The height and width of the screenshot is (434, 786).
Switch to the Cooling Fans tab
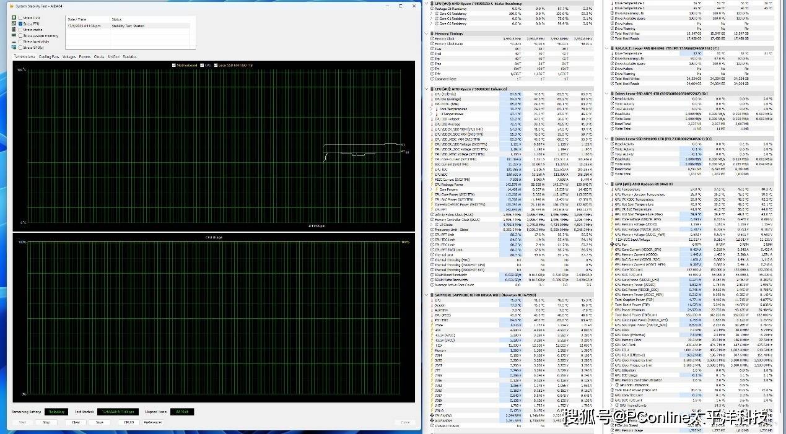point(49,56)
